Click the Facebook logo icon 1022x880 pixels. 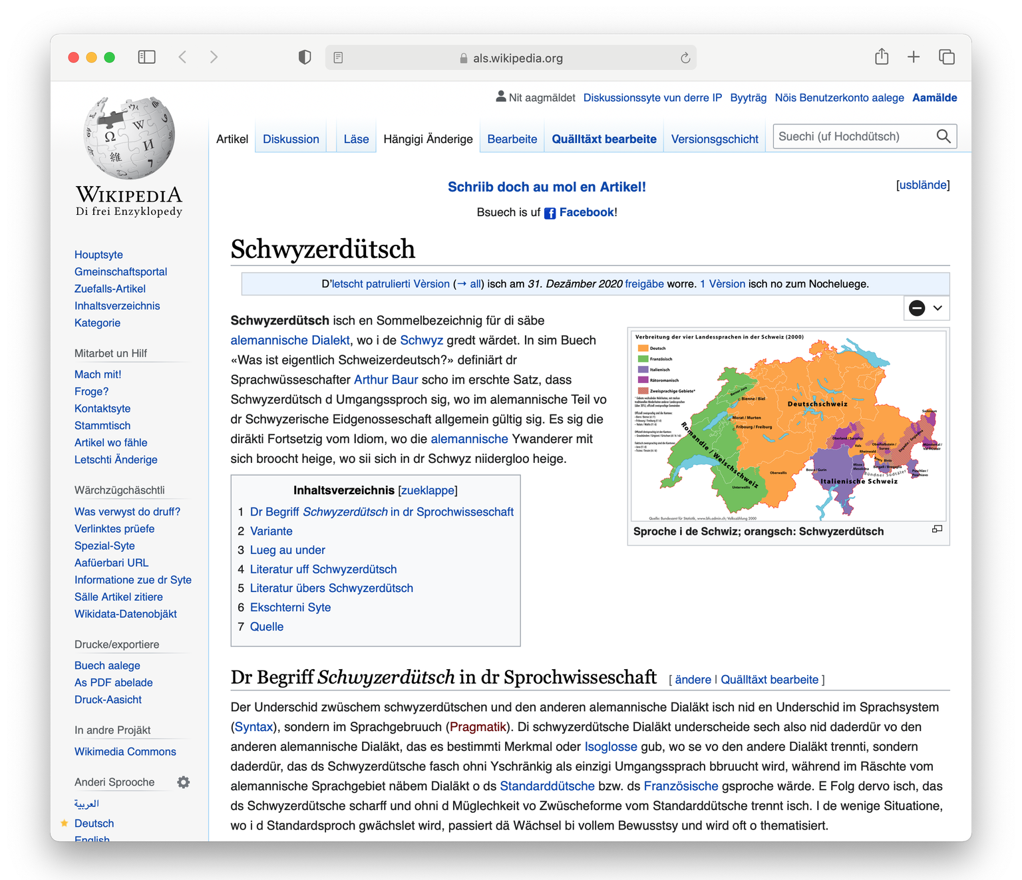click(550, 213)
